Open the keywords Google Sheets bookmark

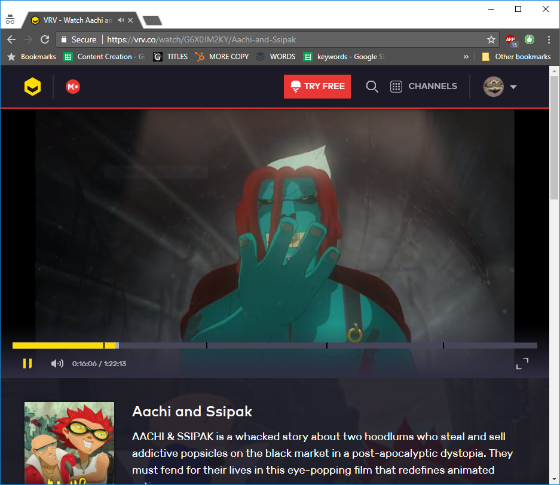344,57
